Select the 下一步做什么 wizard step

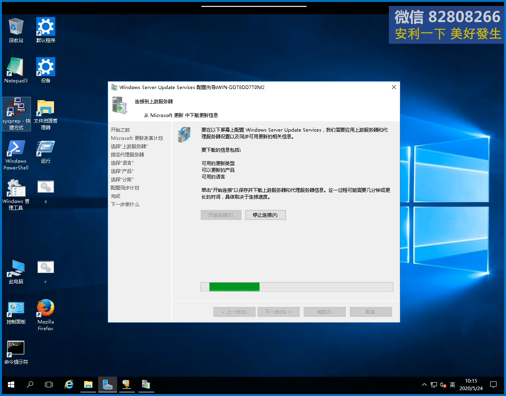click(125, 204)
